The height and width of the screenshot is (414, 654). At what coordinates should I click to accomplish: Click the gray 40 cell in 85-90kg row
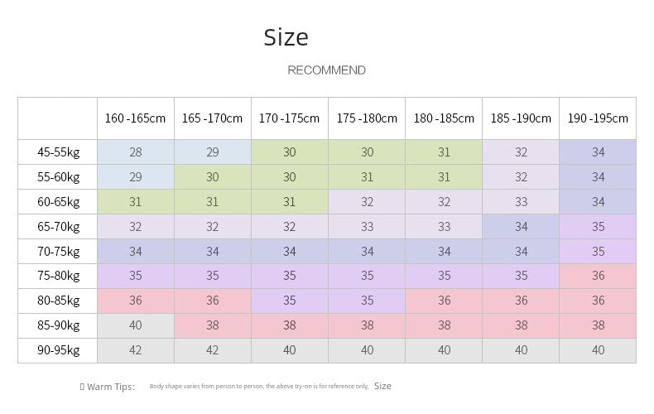pos(136,325)
